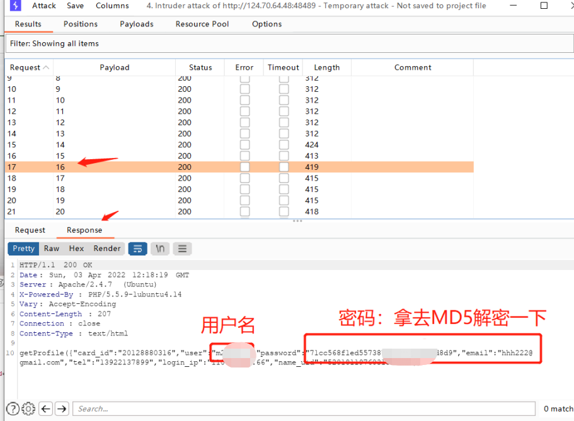
Task: Toggle Error checkbox for request 15
Action: coord(245,145)
